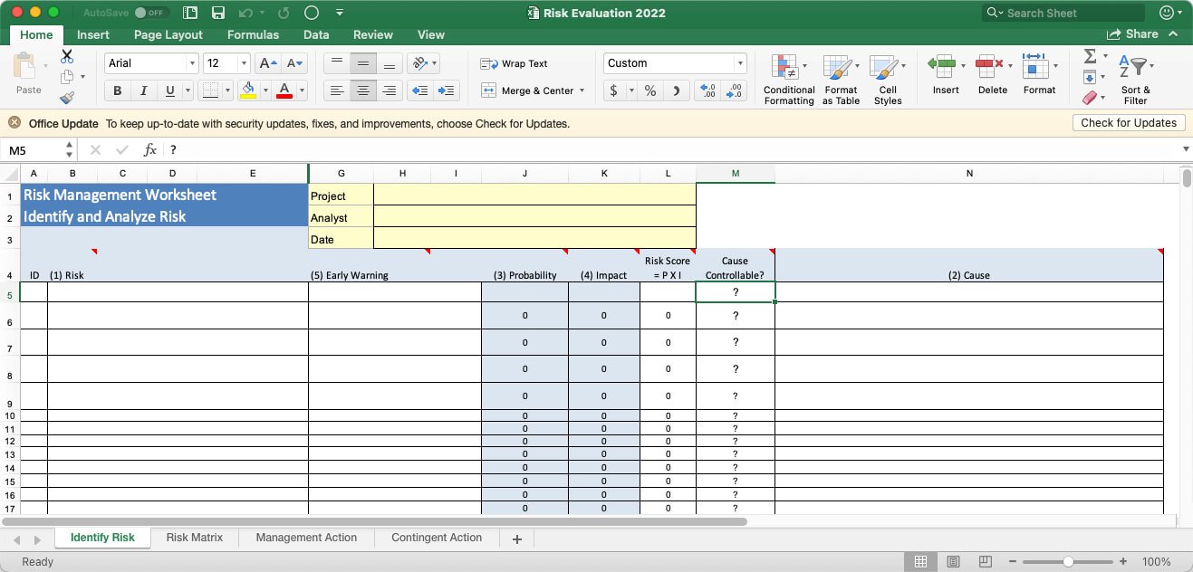Increase font size with the larger A
The width and height of the screenshot is (1193, 572).
pyautogui.click(x=267, y=63)
